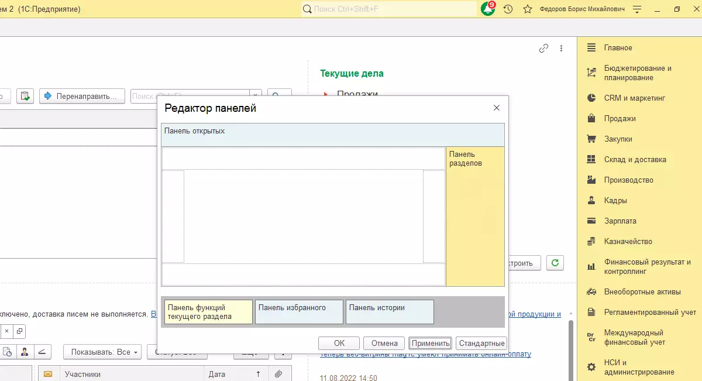Click the CRM и маркетинг pie icon
Viewport: 702px width, 381px height.
click(591, 98)
